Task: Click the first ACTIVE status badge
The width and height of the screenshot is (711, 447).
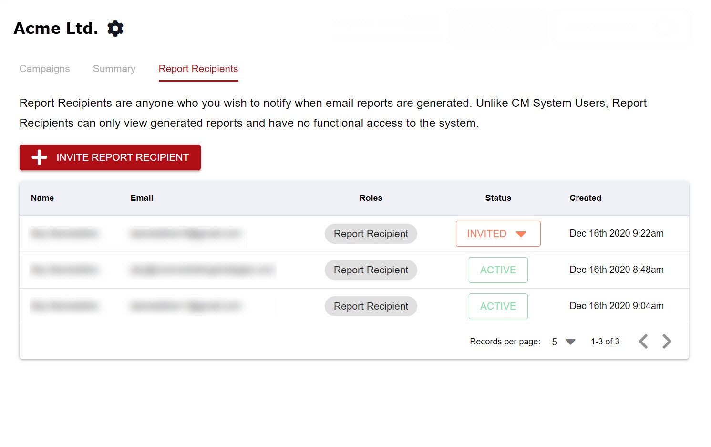Action: tap(498, 270)
